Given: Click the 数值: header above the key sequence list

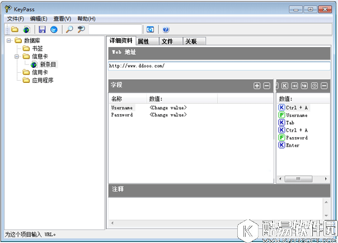Looking at the screenshot, I should click(303, 99).
